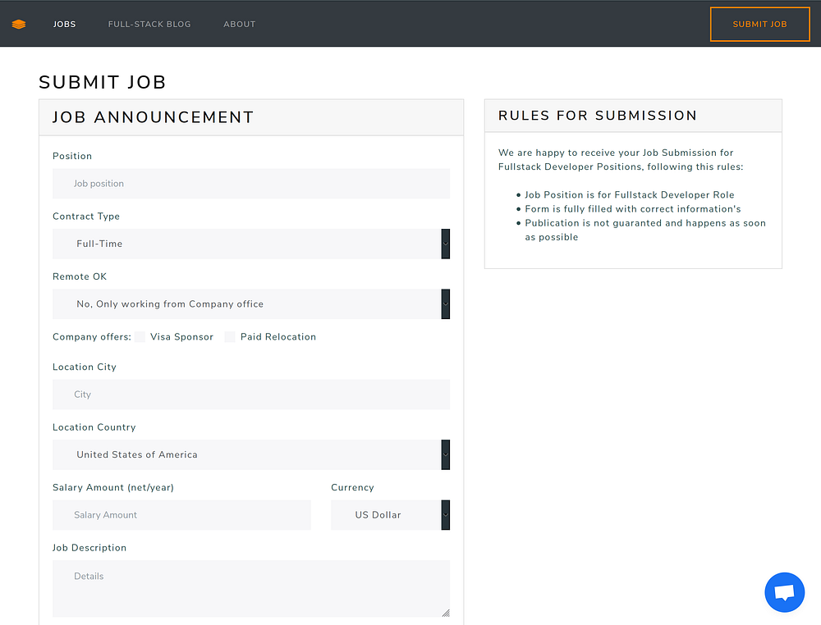Viewport: 821px width, 625px height.
Task: Focus the Job position input field
Action: (251, 184)
